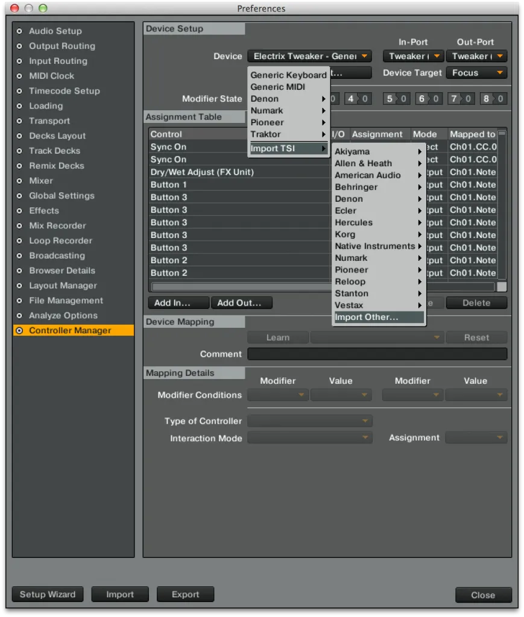Click the Add In… button
Viewport: 524px width, 617px height.
click(x=178, y=302)
